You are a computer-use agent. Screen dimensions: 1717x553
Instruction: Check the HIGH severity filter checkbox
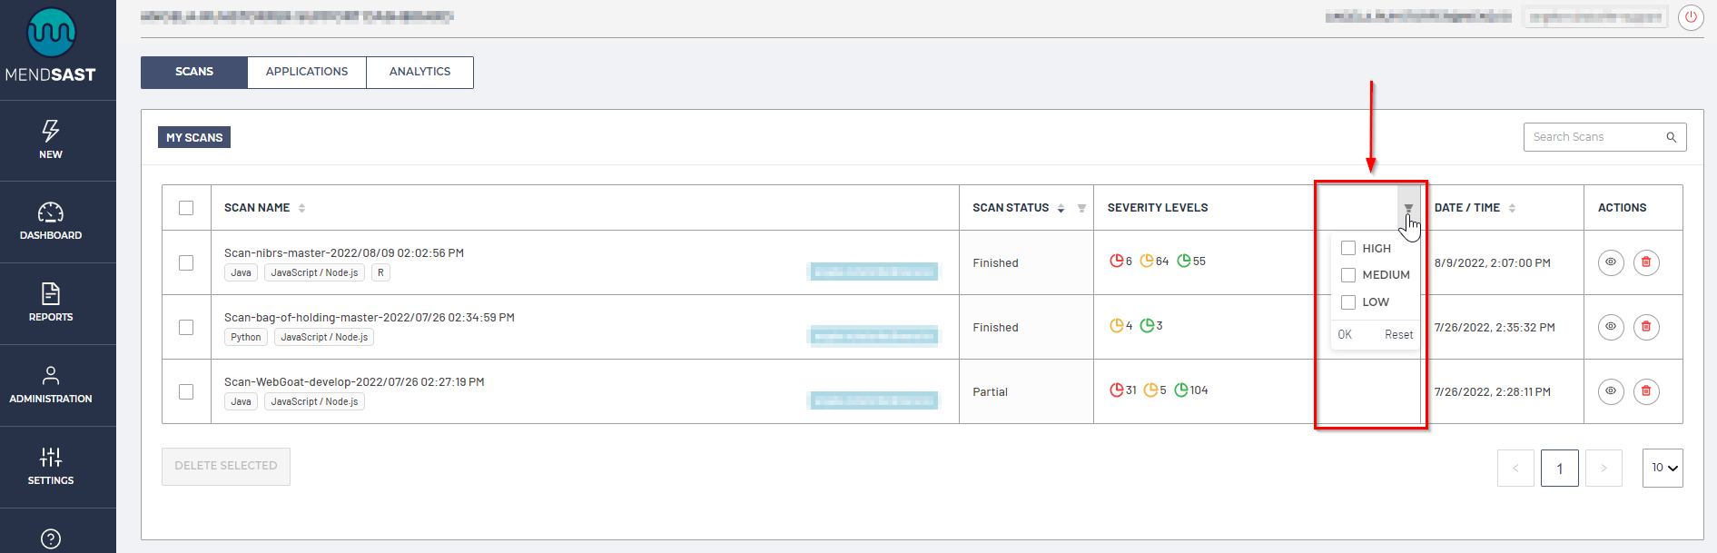pos(1348,248)
